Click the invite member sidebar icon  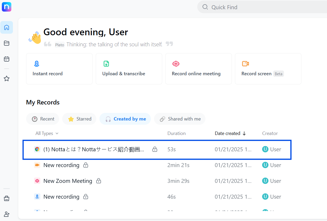pos(7,214)
